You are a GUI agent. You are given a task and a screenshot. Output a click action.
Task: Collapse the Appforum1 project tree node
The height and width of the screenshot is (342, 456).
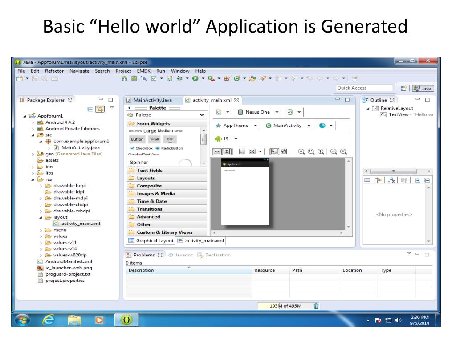(25, 116)
